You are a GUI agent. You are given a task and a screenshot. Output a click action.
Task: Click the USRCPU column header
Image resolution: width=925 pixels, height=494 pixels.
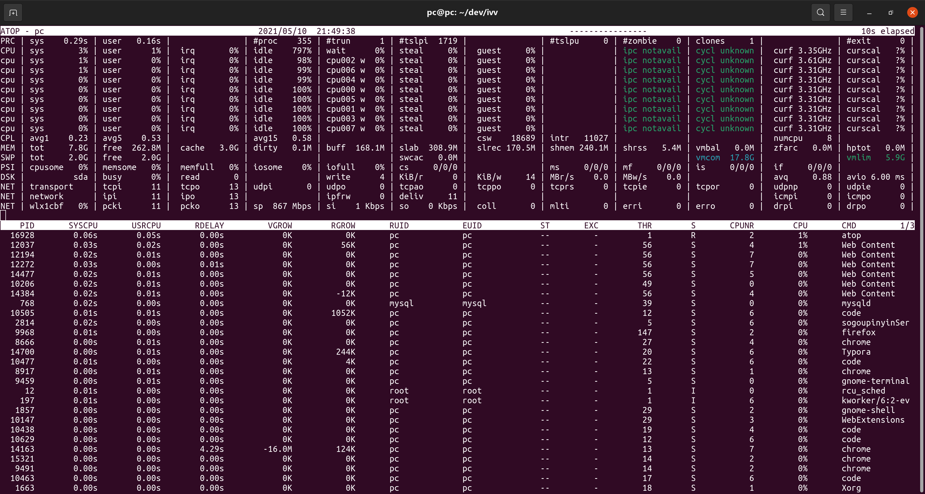(x=146, y=226)
